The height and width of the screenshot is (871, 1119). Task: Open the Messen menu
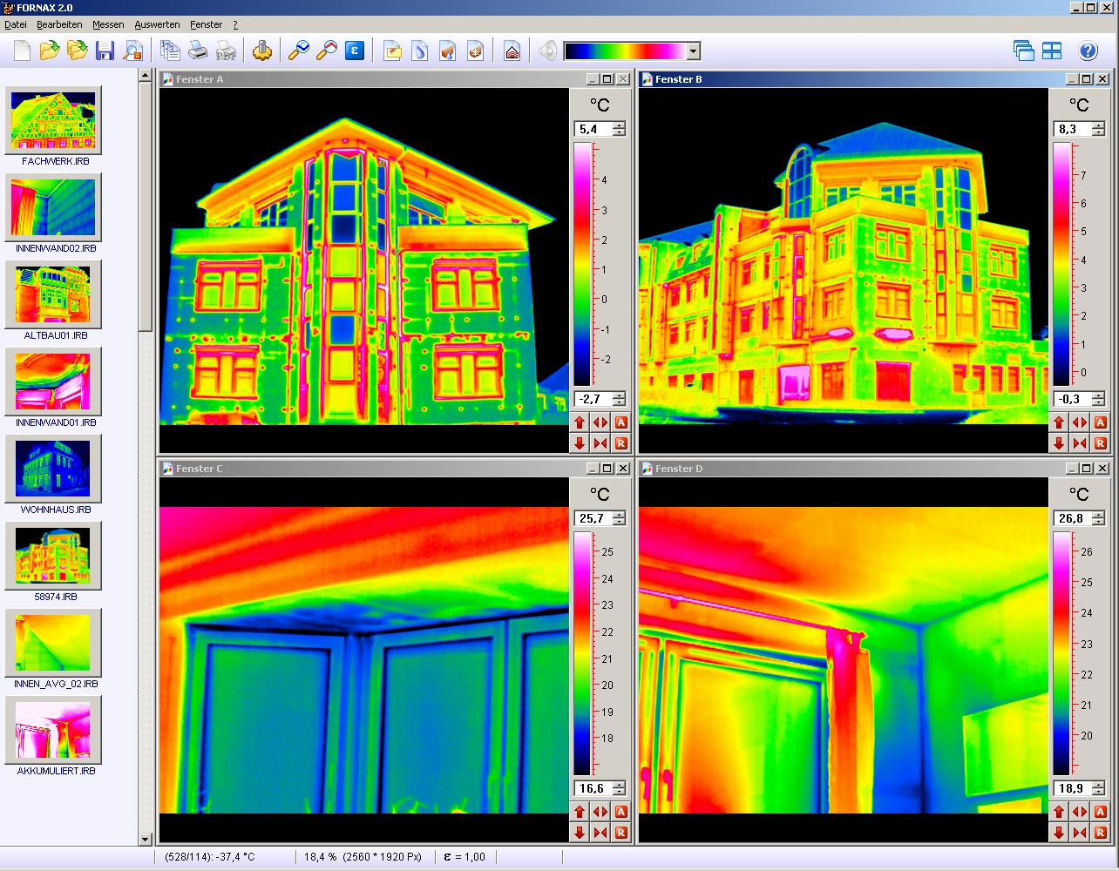(x=108, y=24)
